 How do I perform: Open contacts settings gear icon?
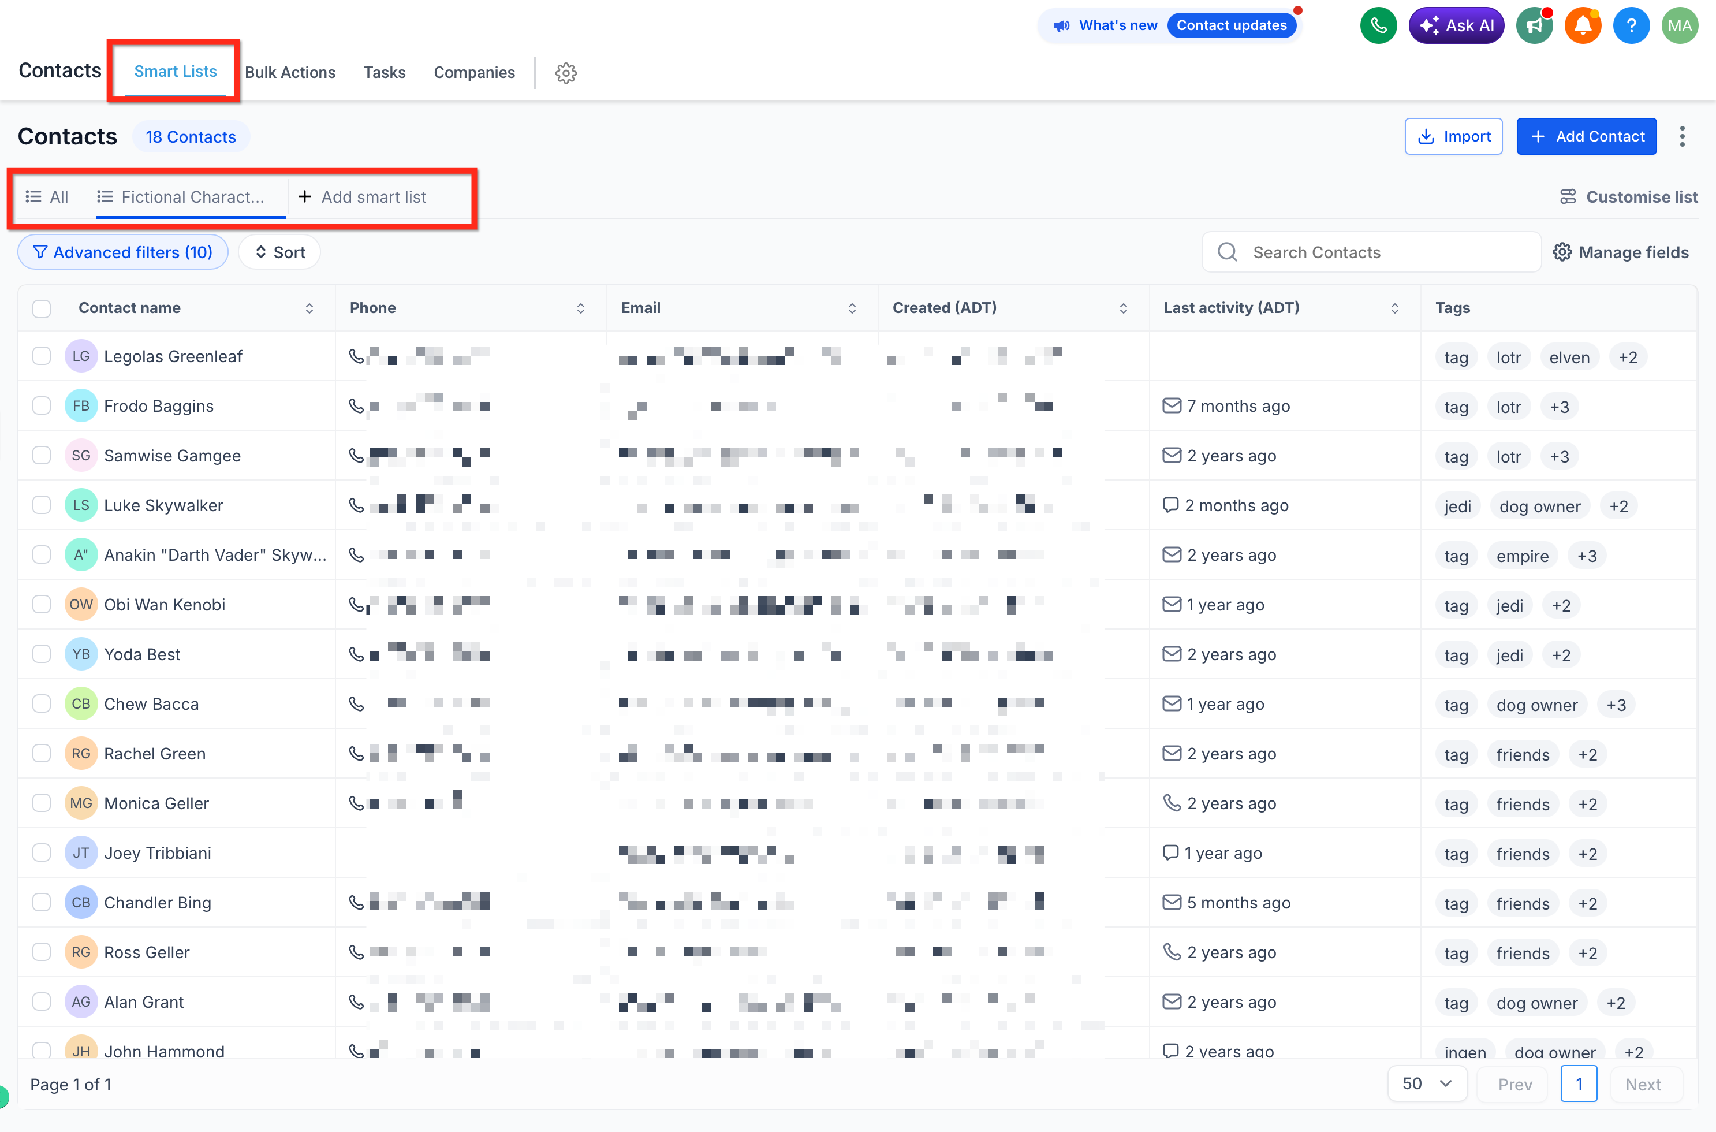[566, 73]
